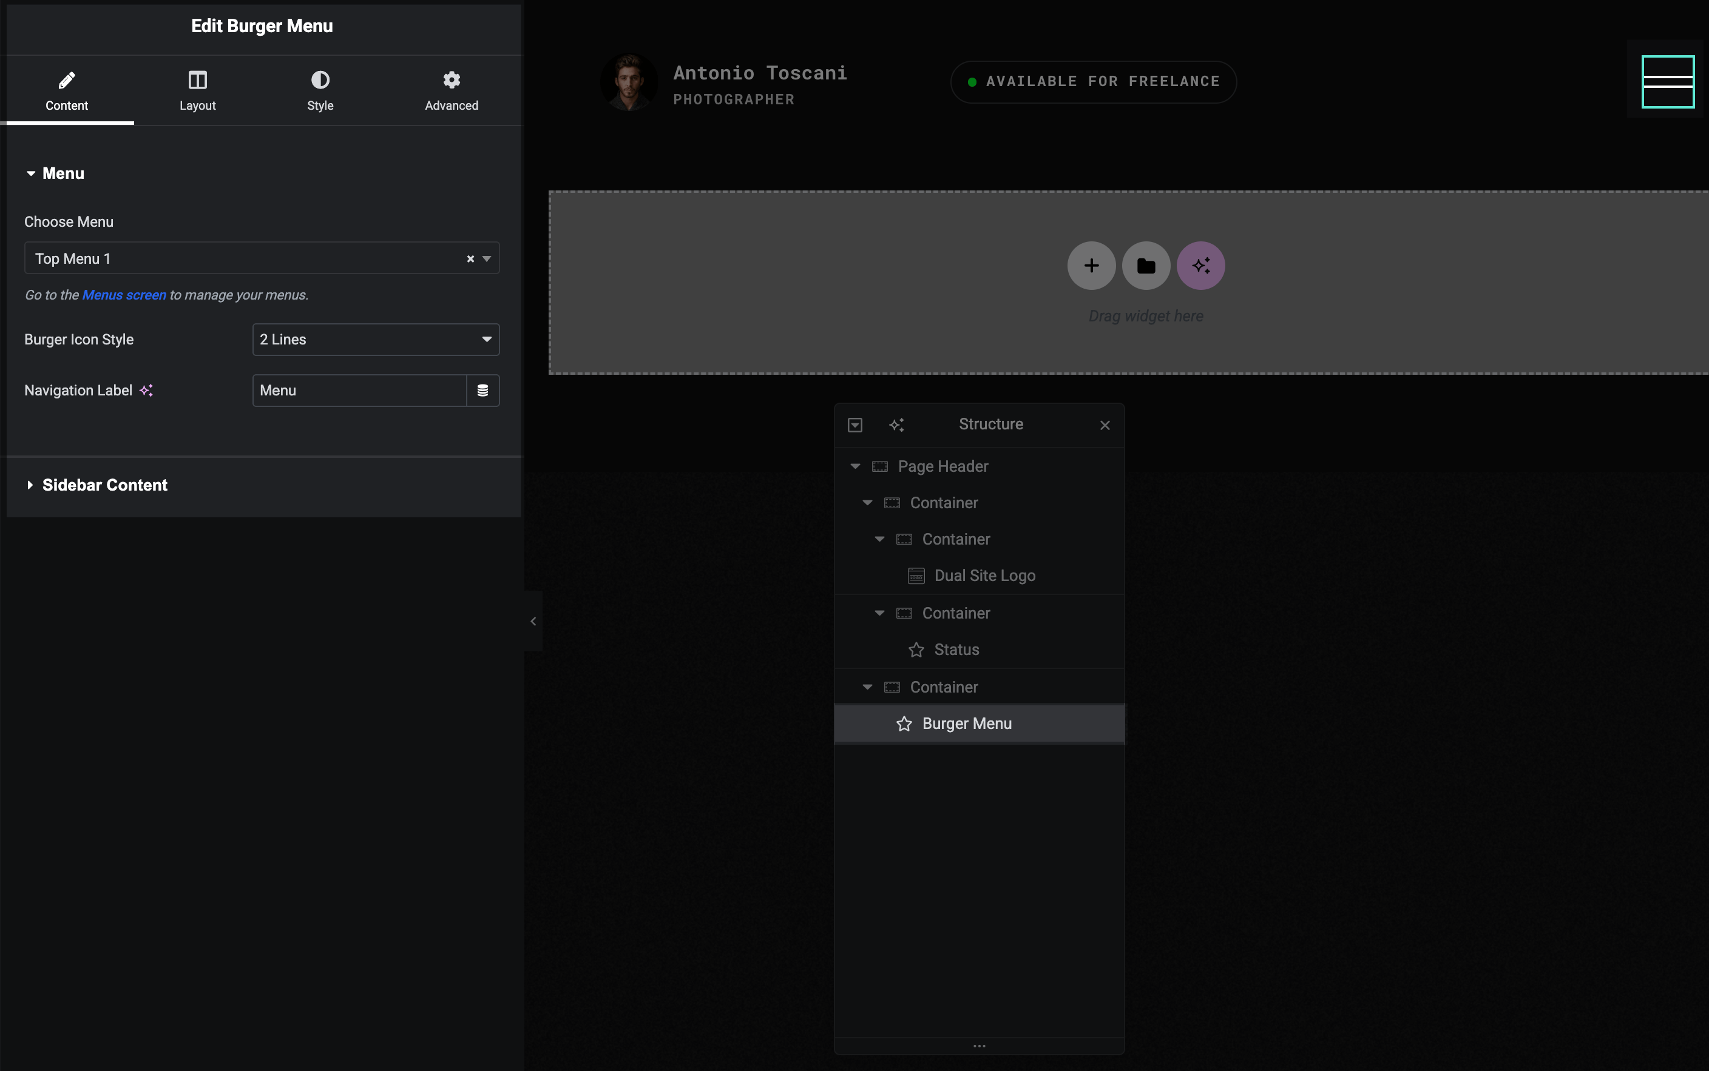Select Dual Site Logo in Structure tree

(984, 576)
